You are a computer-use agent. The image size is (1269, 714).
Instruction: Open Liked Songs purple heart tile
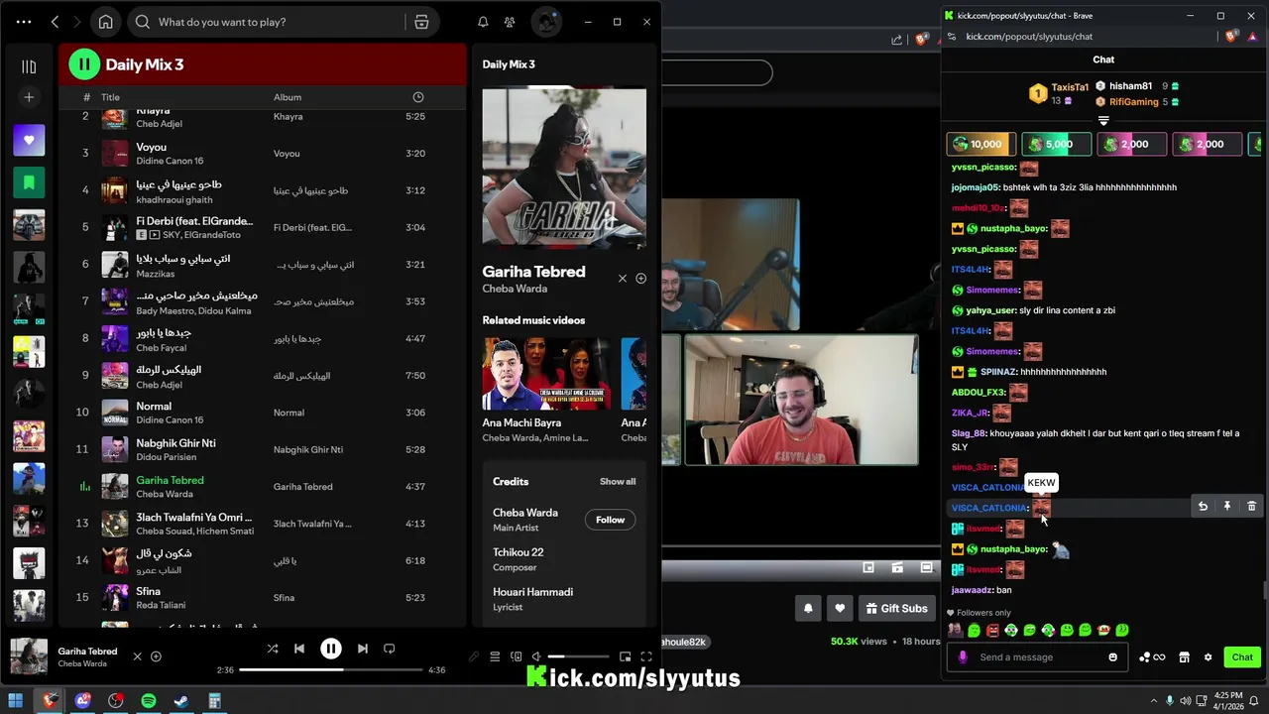pos(29,141)
